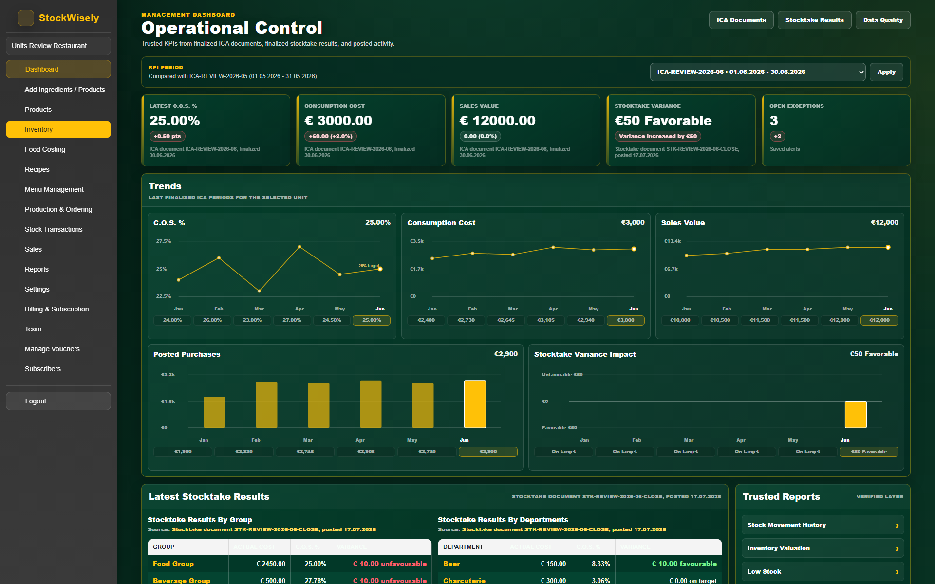Open the Low Stock report arrow
935x584 pixels.
897,572
